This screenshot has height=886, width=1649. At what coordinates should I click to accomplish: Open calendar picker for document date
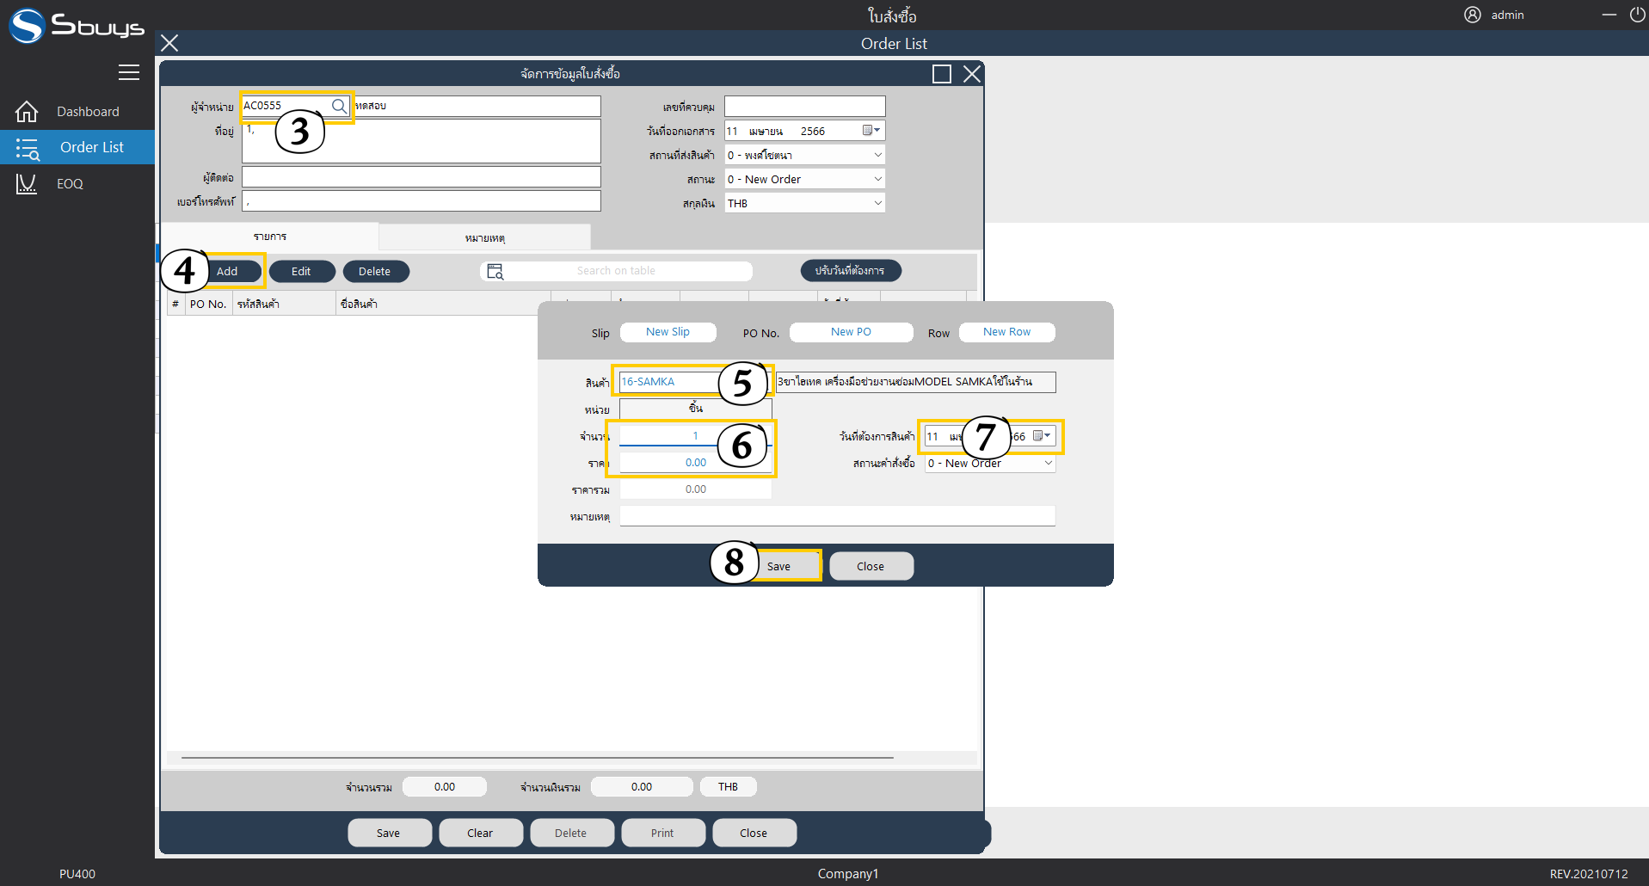pyautogui.click(x=871, y=131)
